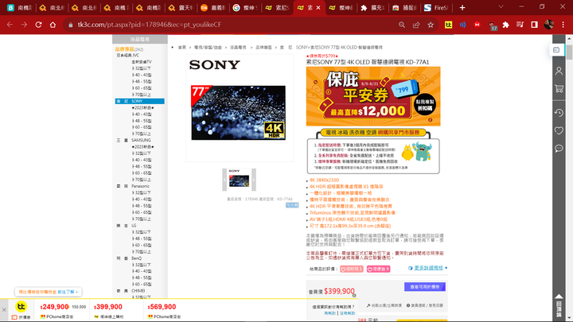
Task: Switch to the first browser tab with B icon
Action: [x=20, y=8]
